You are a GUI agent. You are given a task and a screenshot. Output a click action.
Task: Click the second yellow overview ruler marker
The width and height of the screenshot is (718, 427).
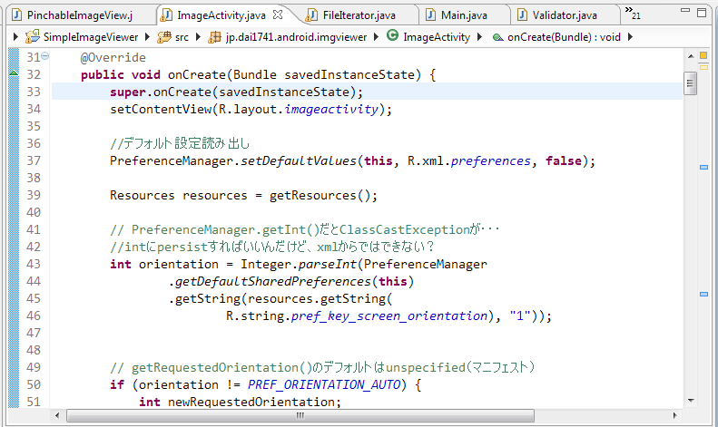click(x=703, y=67)
